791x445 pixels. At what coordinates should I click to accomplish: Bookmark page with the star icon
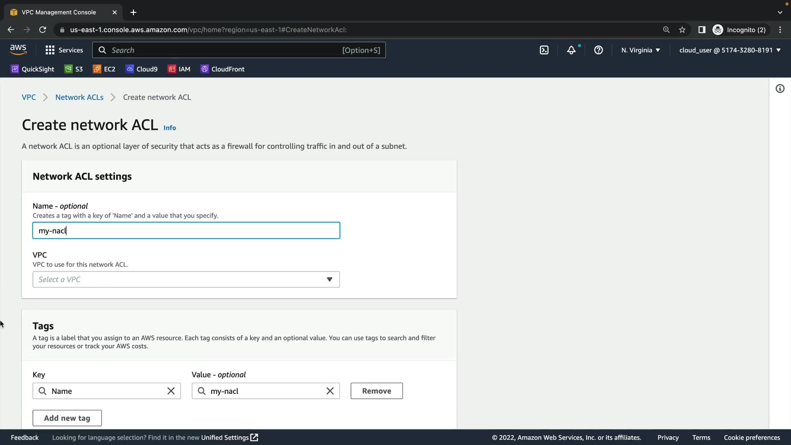(682, 30)
